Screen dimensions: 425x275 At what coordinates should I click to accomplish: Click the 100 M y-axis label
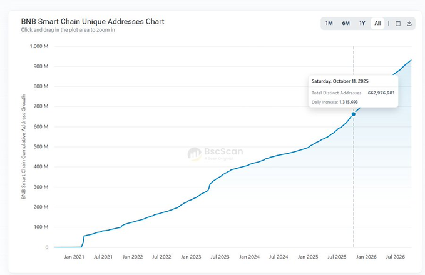click(x=41, y=227)
